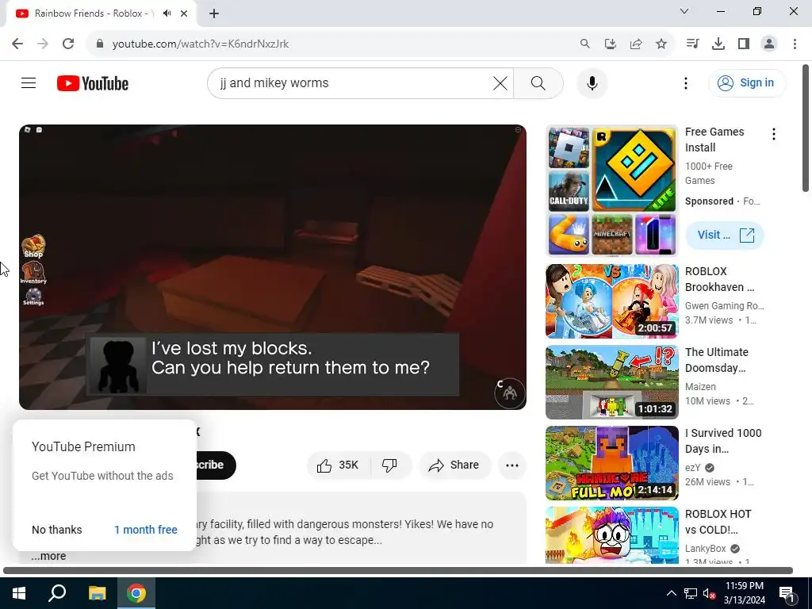This screenshot has width=812, height=609.
Task: Open Chrome profile avatar
Action: pyautogui.click(x=769, y=44)
